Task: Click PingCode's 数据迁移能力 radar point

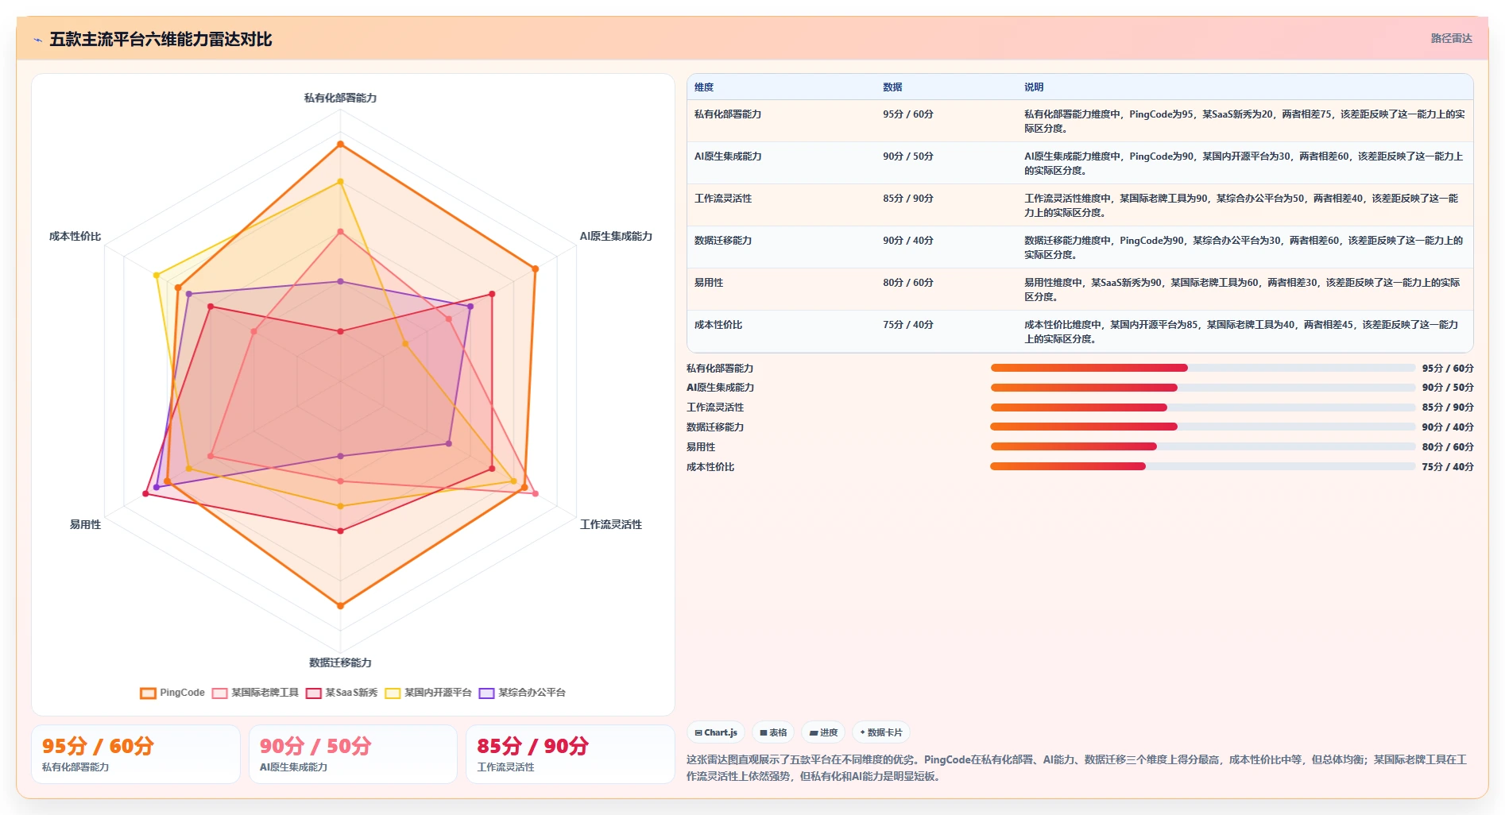Action: 340,605
